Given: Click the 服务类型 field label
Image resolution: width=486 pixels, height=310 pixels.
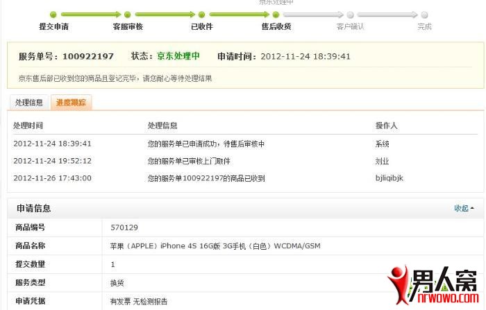Looking at the screenshot, I should tap(31, 282).
